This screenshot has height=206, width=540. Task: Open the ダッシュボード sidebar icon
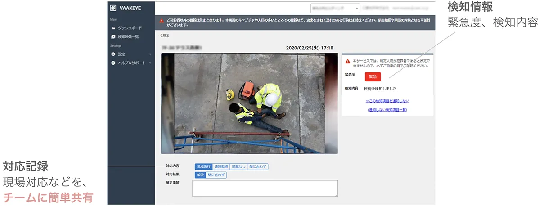[113, 28]
